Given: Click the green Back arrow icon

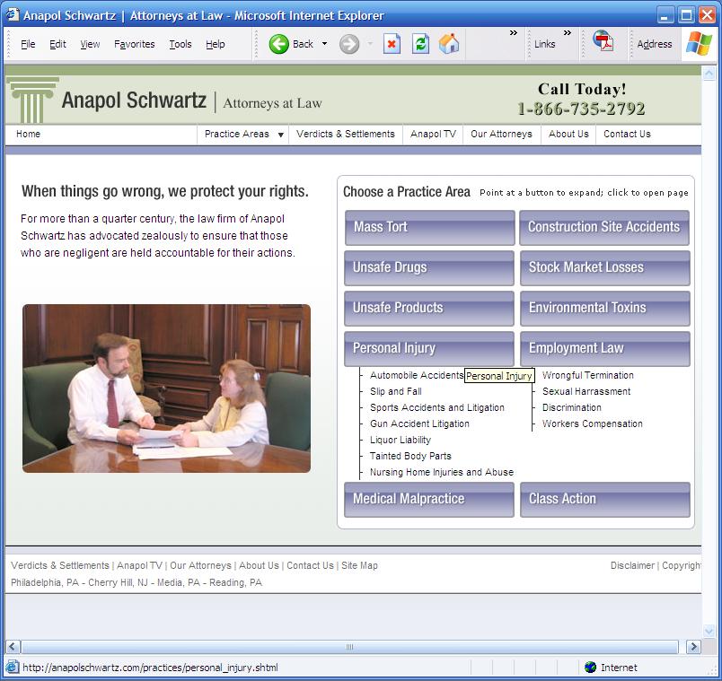Looking at the screenshot, I should click(x=278, y=44).
